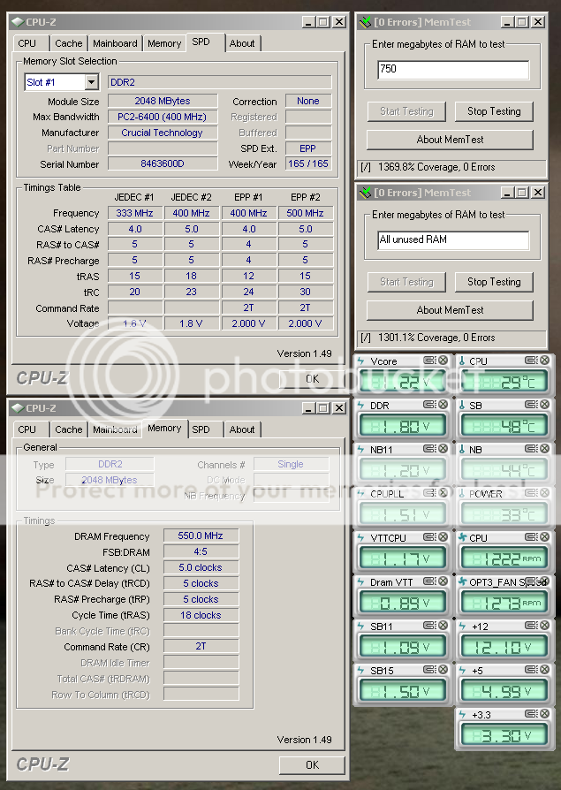Click the thermometer icon on SB widget

(462, 406)
